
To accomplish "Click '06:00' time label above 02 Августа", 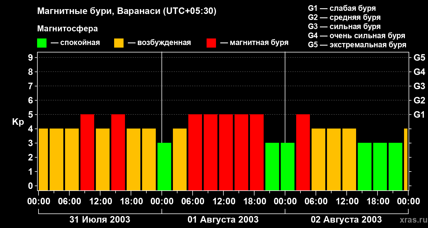I will (316, 201).
